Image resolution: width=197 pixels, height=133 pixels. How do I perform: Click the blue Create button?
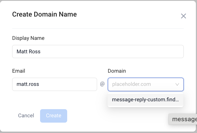(54, 116)
